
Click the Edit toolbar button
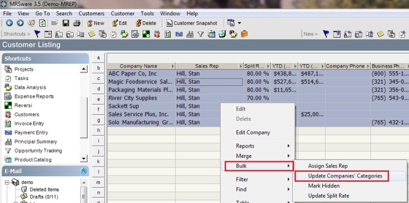coord(119,23)
